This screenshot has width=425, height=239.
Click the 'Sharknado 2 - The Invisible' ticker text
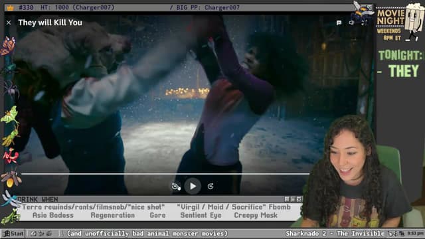[335, 233]
